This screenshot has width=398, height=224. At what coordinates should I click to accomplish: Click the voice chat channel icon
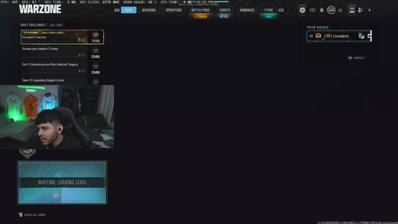click(x=21, y=215)
